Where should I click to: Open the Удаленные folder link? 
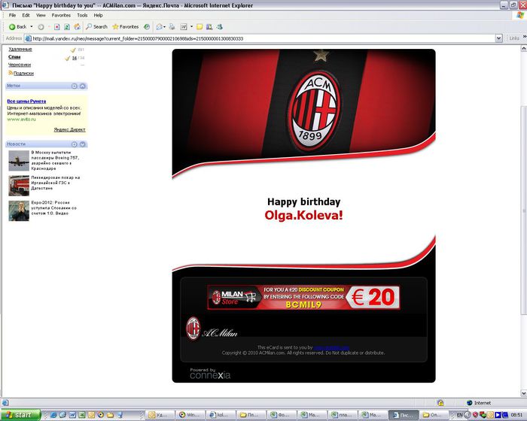(20, 50)
